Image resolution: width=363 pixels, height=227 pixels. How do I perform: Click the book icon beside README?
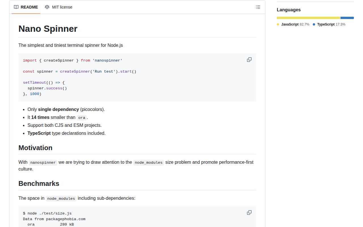point(16,7)
